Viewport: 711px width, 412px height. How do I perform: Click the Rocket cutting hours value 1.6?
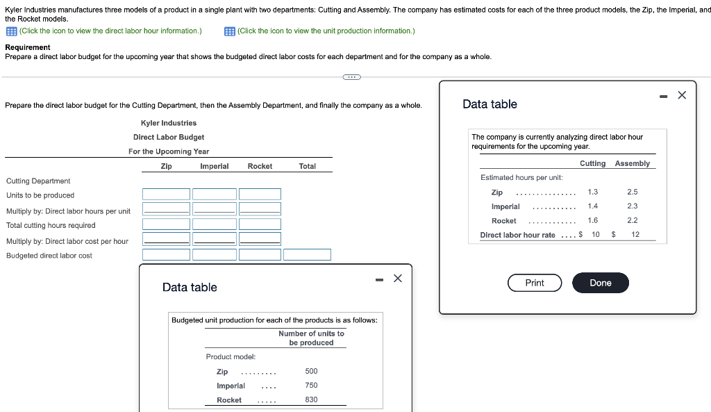click(593, 220)
